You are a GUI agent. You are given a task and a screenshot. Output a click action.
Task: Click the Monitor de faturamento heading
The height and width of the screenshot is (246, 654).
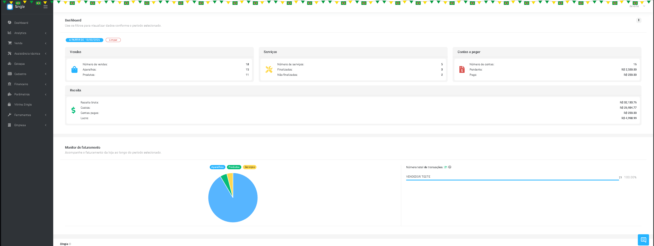pyautogui.click(x=83, y=147)
